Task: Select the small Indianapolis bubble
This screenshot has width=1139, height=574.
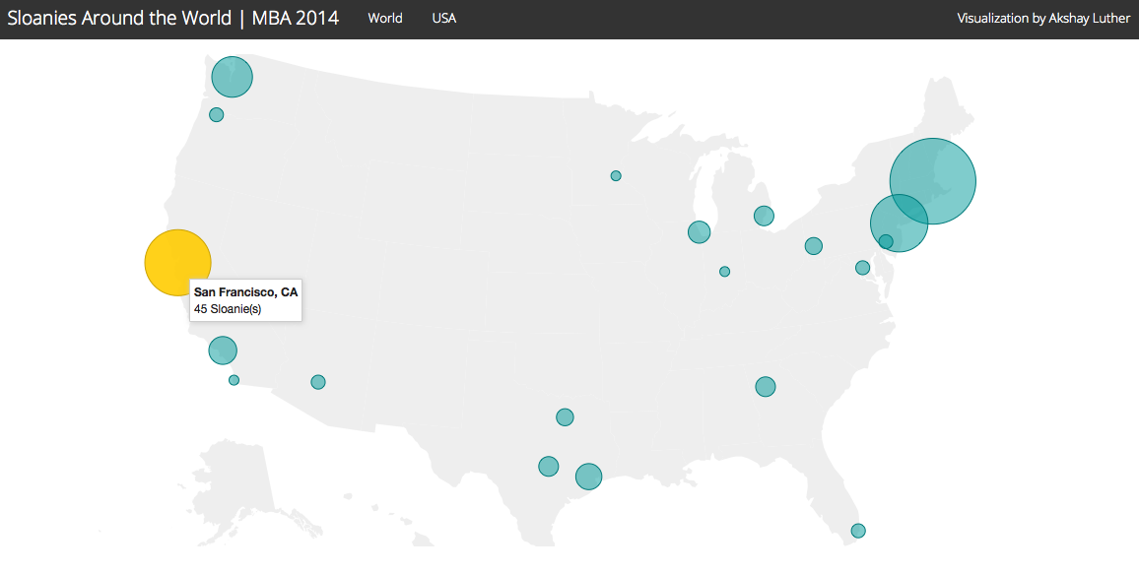Action: point(724,272)
